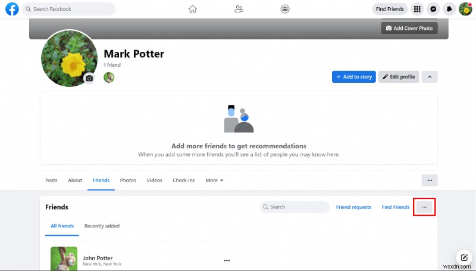Open the Menu grid icon

pos(417,9)
